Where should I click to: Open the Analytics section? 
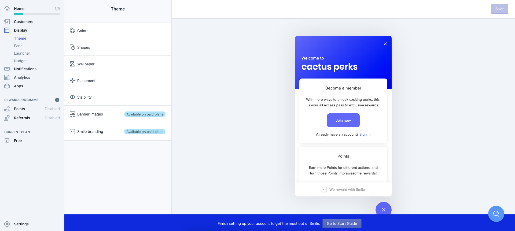click(x=22, y=77)
